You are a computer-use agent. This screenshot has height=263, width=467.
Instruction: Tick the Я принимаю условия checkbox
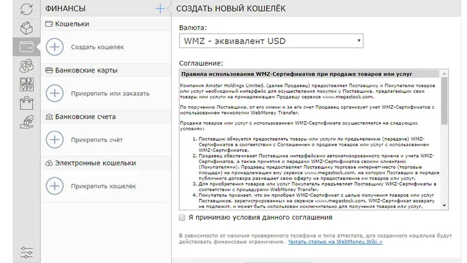pos(182,217)
